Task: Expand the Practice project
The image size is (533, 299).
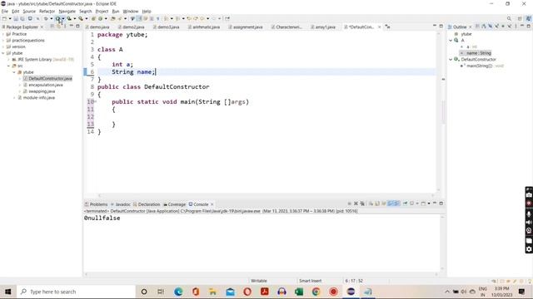Action: point(3,34)
